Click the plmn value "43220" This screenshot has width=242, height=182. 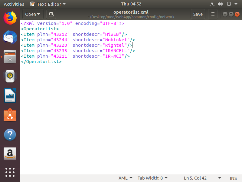click(x=60, y=45)
